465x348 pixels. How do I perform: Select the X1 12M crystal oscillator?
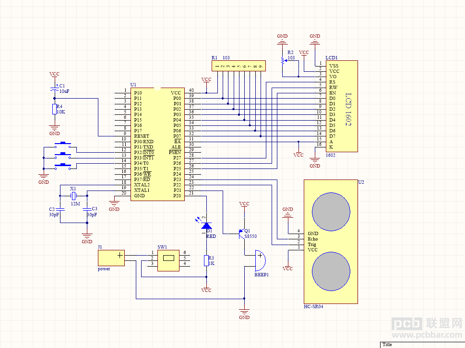point(73,196)
